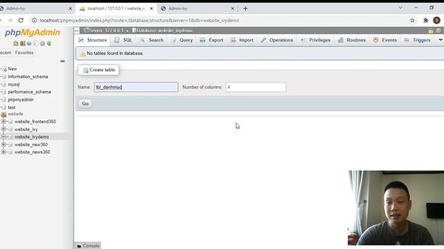
Task: Click Go to create the table
Action: coord(85,104)
